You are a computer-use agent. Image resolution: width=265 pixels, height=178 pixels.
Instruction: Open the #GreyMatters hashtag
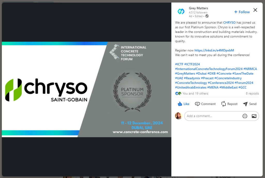coord(185,74)
